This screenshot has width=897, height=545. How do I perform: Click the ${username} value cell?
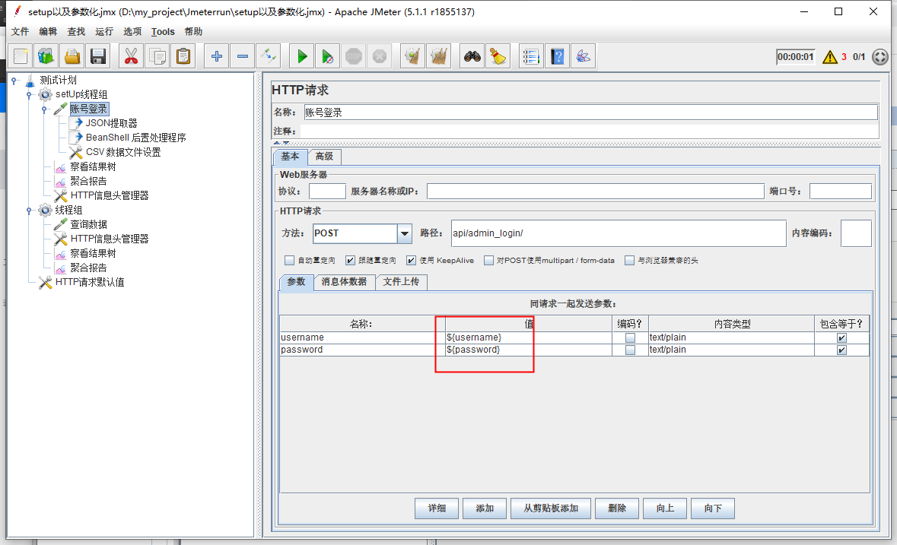click(528, 337)
